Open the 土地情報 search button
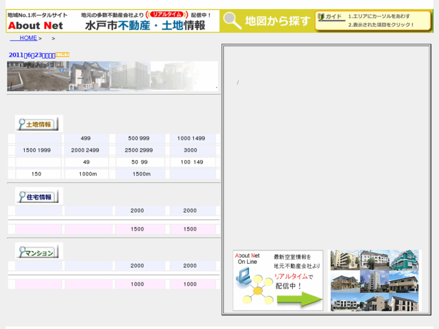Screen dimensions: 439x329 [38, 124]
